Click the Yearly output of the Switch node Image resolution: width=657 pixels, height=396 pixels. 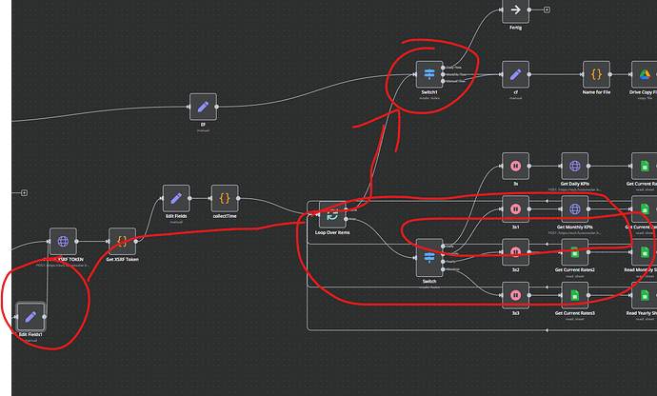tap(443, 262)
